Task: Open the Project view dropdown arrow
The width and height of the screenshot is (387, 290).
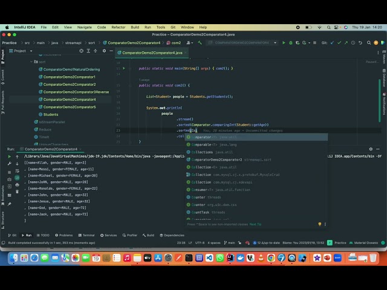Action: (x=31, y=51)
